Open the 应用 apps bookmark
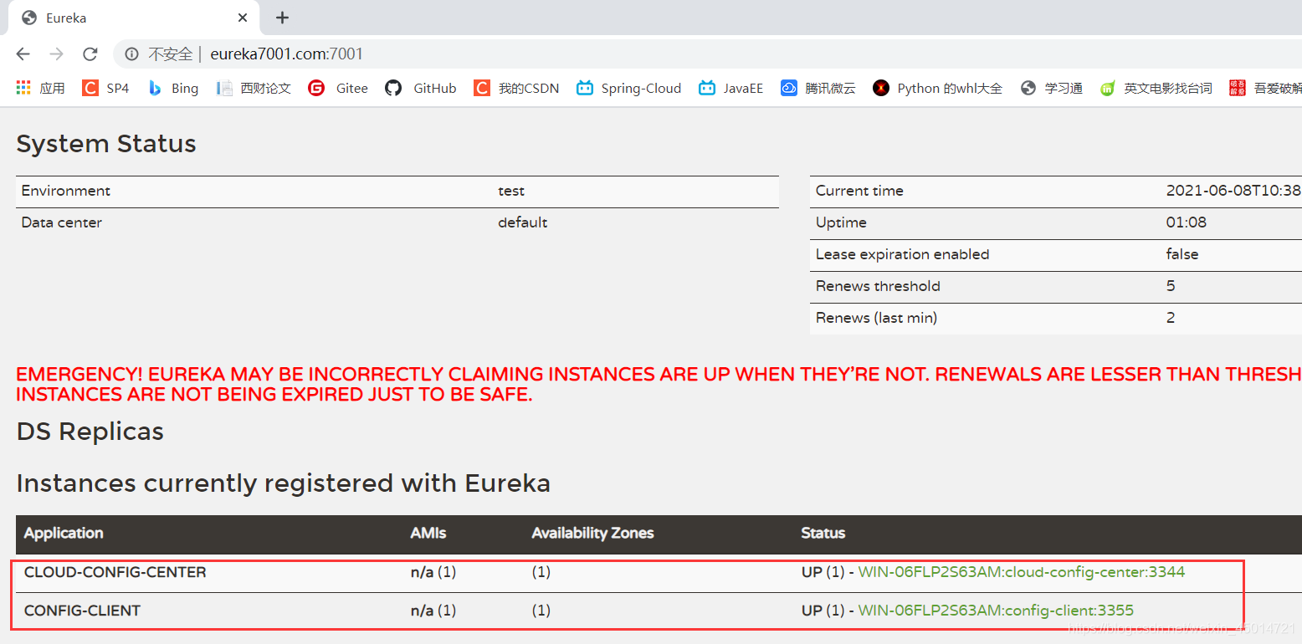Screen dimensions: 1302x644 click(x=40, y=88)
